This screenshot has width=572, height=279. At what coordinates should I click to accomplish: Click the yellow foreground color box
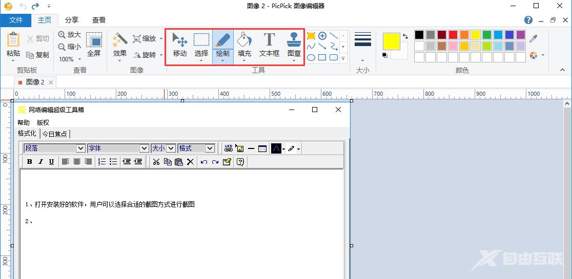[392, 41]
